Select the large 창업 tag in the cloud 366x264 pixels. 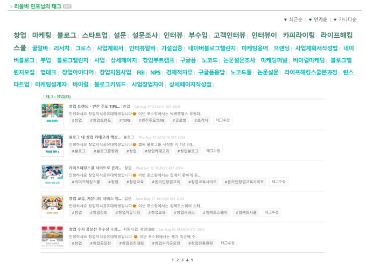tap(20, 35)
